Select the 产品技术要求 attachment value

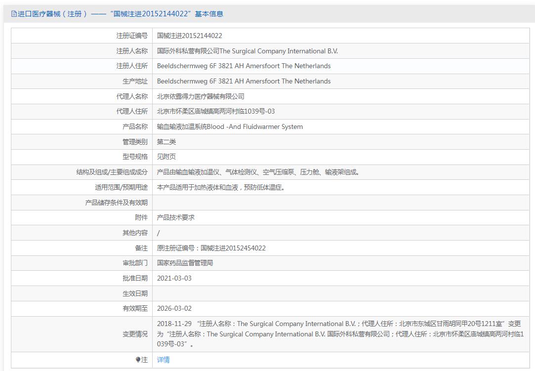[176, 217]
